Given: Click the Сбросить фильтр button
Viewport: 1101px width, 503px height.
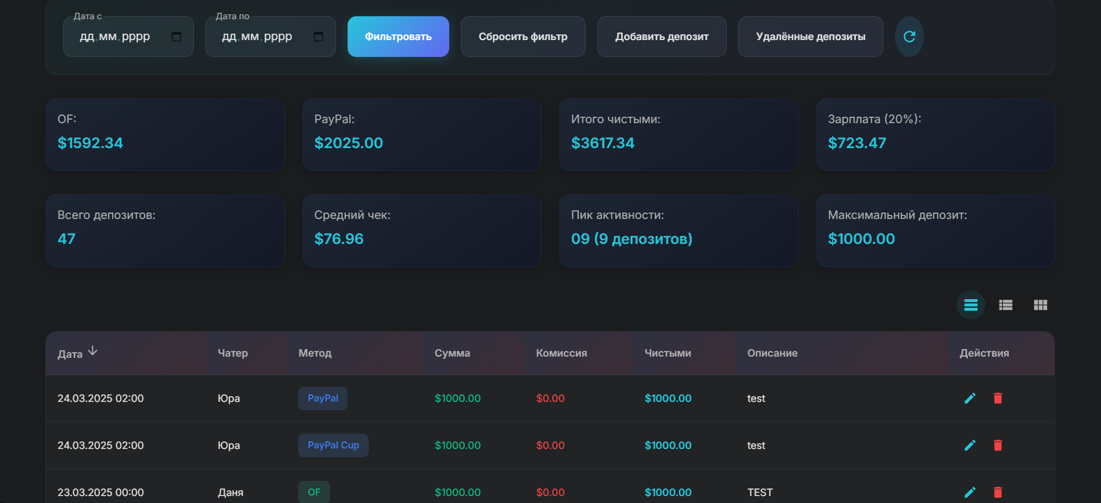Looking at the screenshot, I should 523,37.
